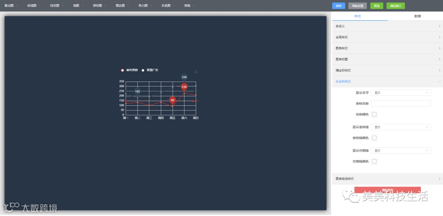Open the 地图 menu

(x=78, y=6)
